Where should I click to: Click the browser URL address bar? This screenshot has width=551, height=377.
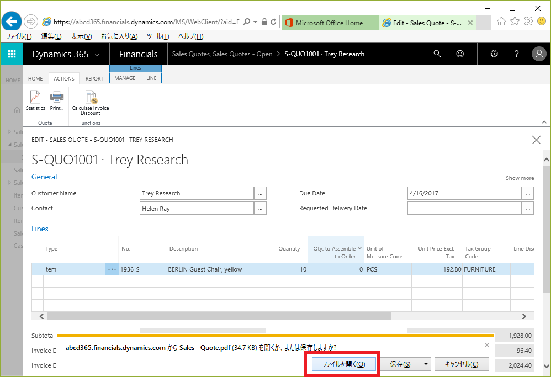146,22
